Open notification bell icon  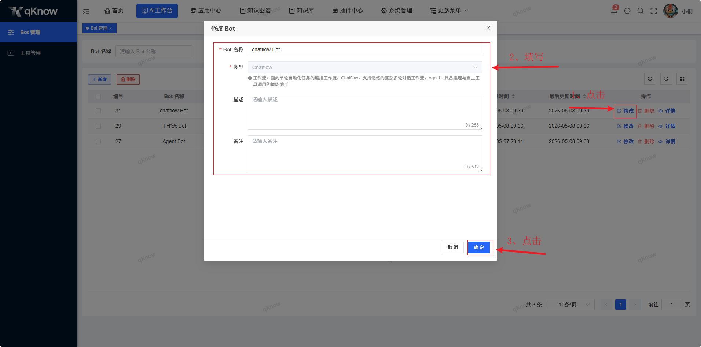click(x=614, y=11)
